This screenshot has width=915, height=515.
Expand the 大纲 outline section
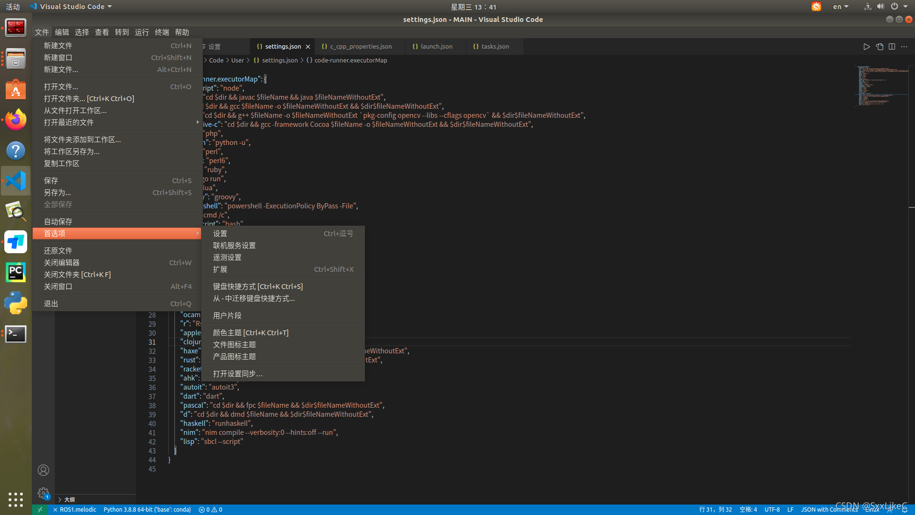(66, 500)
